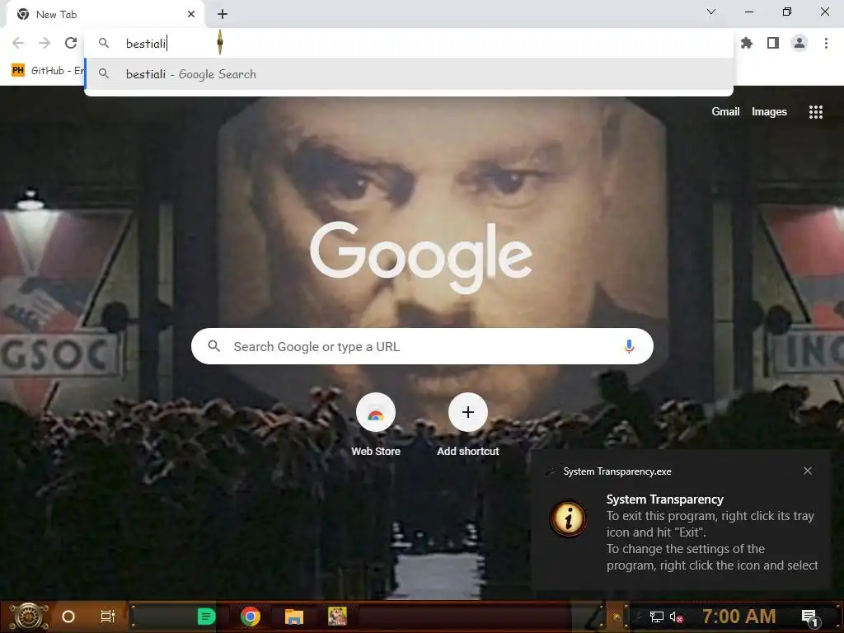Open the Extensions puzzle icon

pyautogui.click(x=747, y=43)
